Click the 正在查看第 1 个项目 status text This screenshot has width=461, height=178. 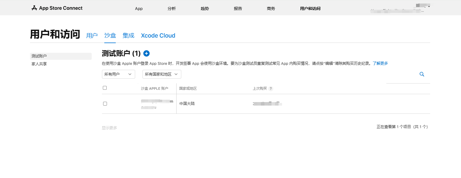(402, 127)
